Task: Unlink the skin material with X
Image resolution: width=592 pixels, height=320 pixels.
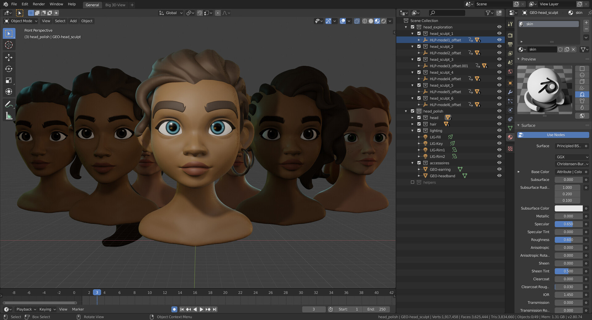Action: pyautogui.click(x=573, y=49)
